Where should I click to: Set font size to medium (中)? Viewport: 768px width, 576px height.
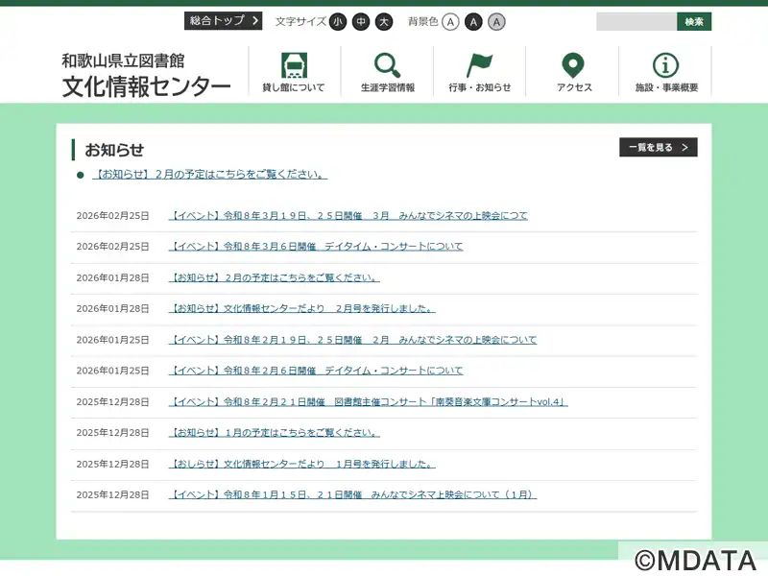(361, 21)
